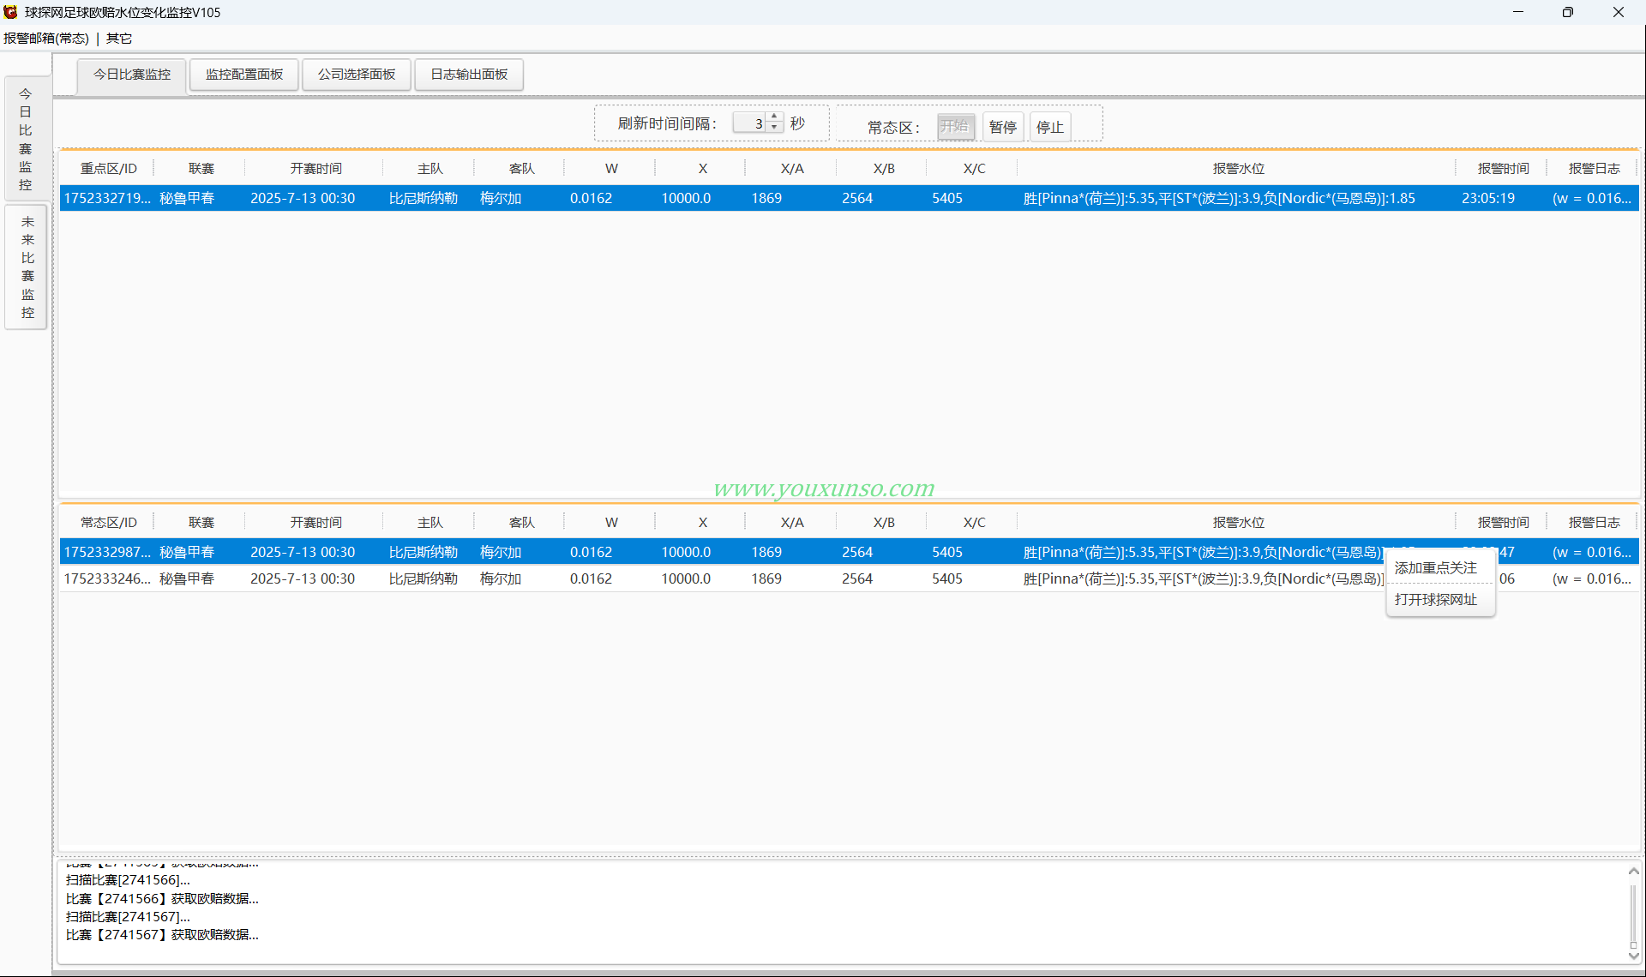Select the 今日比赛监控 vertical side tab

click(26, 139)
